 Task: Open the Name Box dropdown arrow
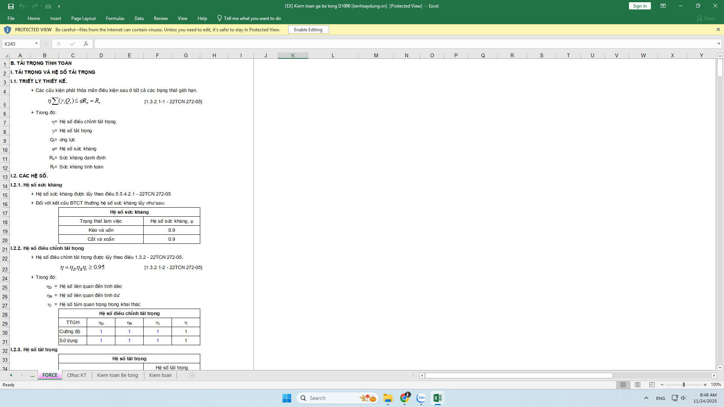36,44
